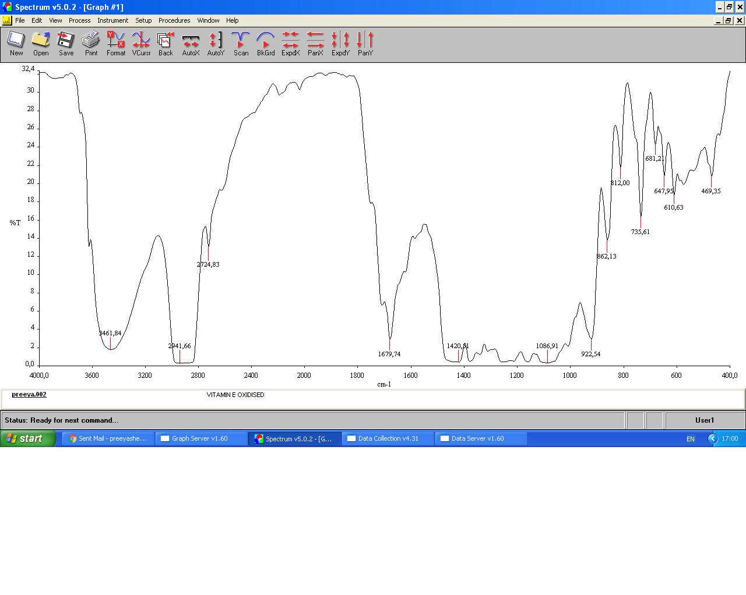Open the Window menu
This screenshot has width=746, height=595.
[x=208, y=20]
